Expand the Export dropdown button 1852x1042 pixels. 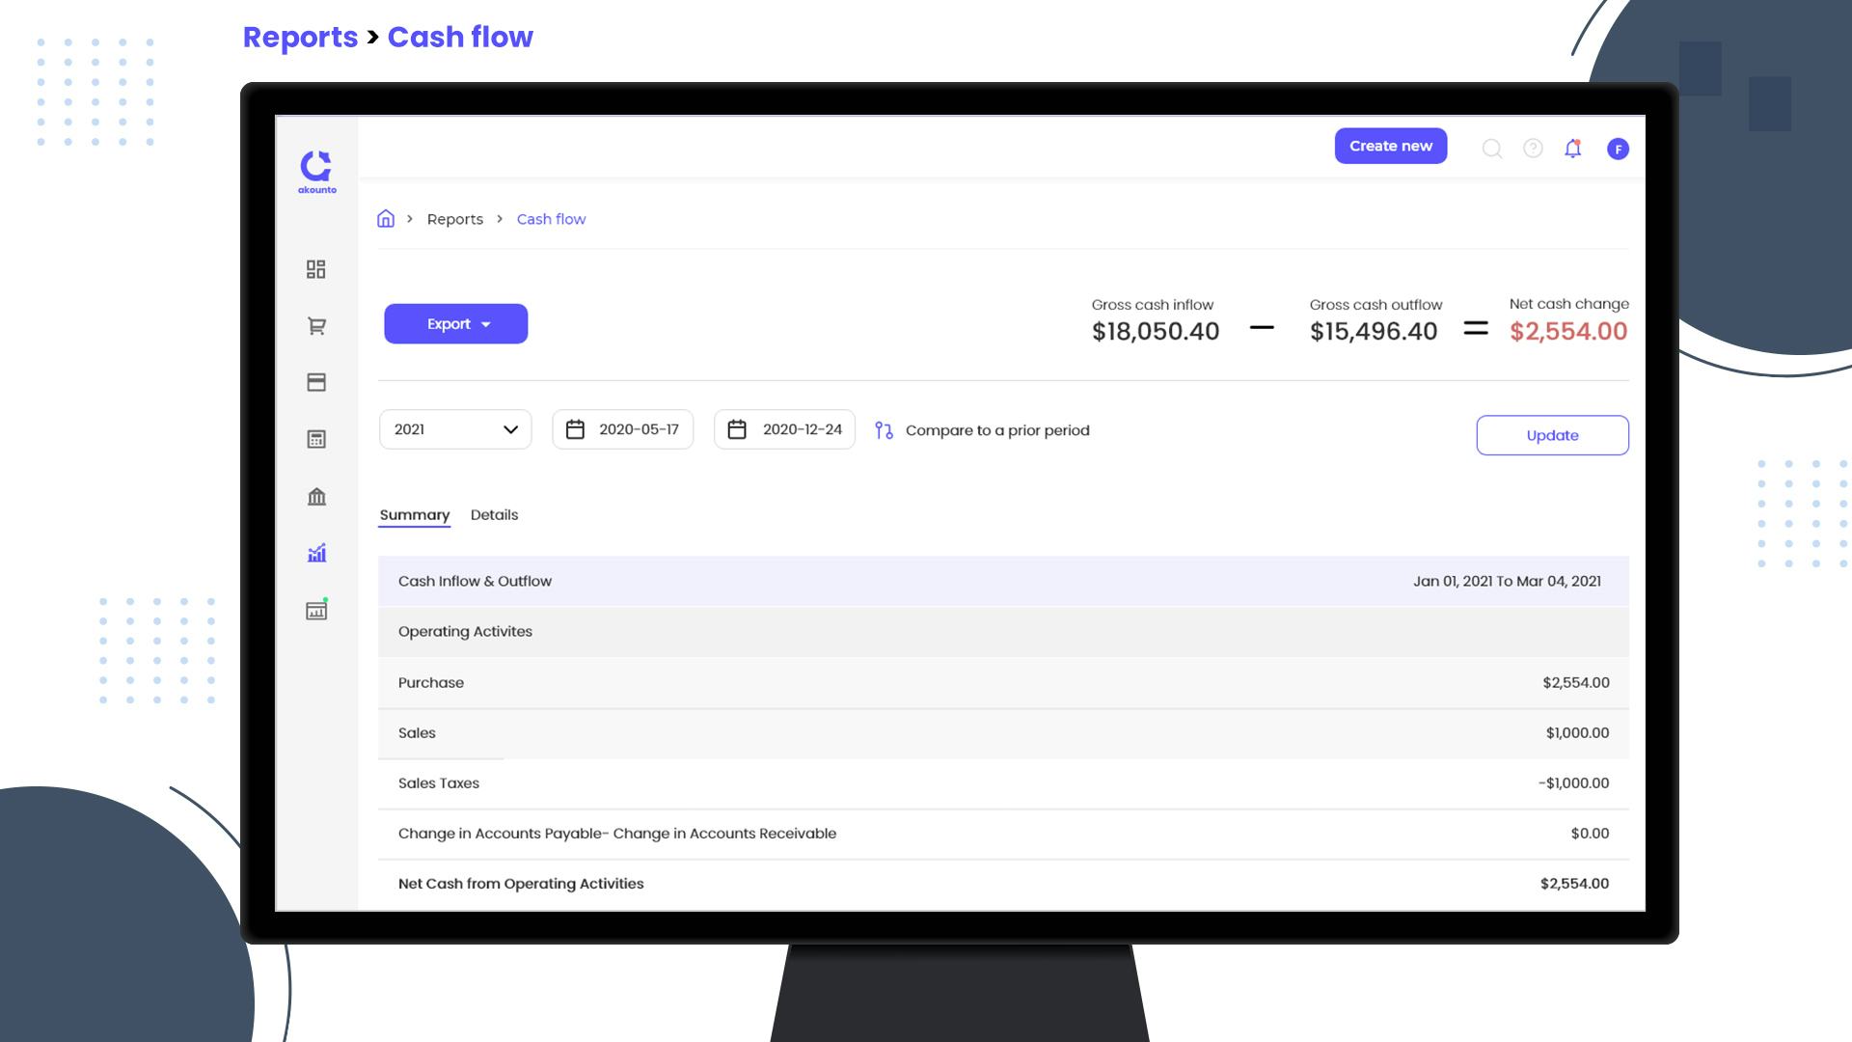pos(455,324)
